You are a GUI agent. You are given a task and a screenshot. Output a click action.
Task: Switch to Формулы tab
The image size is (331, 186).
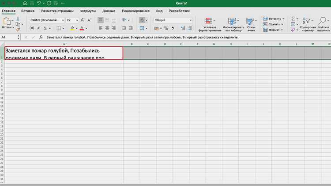coord(88,11)
